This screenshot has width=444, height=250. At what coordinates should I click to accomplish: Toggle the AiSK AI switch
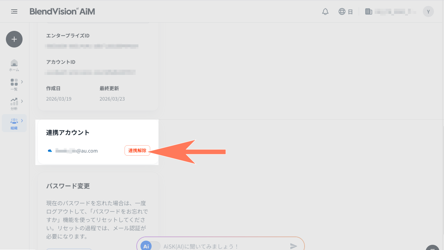pos(151,246)
